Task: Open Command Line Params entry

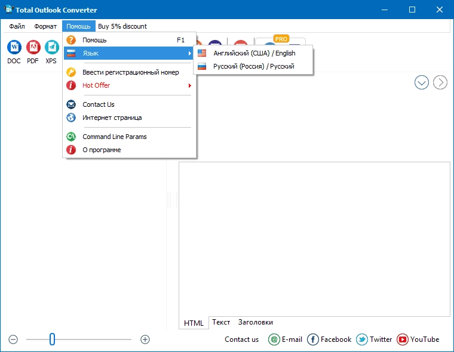Action: click(128, 137)
